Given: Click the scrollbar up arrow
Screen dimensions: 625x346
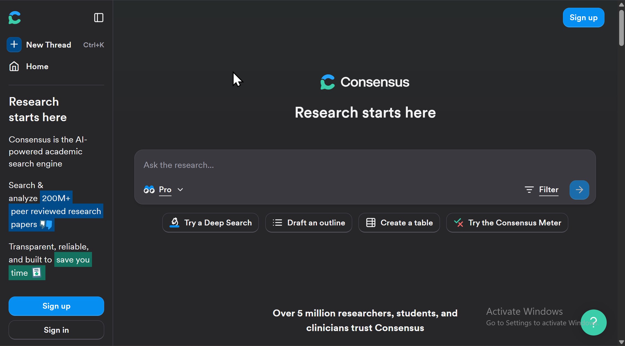Looking at the screenshot, I should pyautogui.click(x=621, y=4).
